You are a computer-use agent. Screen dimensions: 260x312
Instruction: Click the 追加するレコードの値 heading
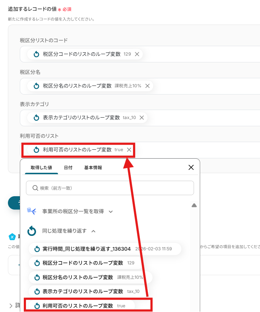point(32,9)
